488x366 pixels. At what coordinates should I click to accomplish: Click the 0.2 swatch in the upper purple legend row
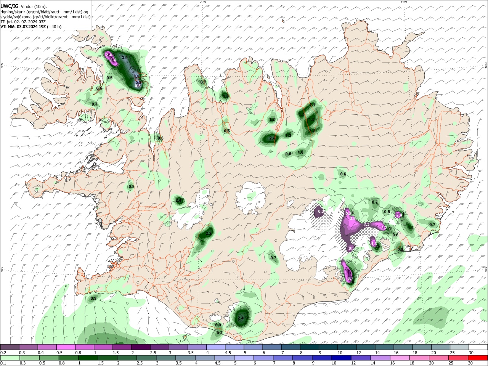10,347
